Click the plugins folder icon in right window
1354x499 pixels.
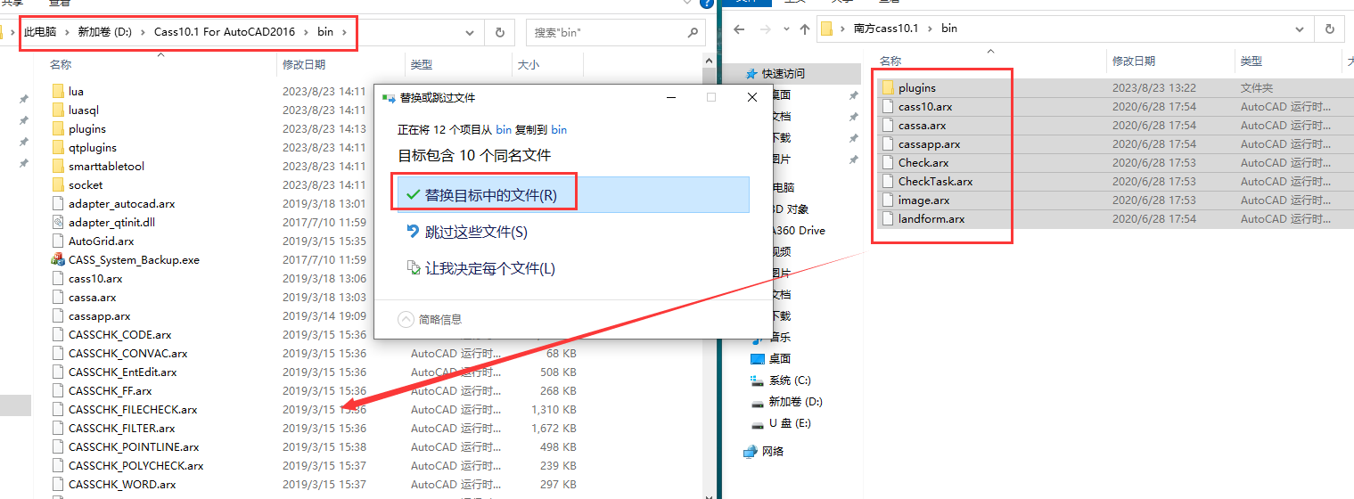coord(887,87)
